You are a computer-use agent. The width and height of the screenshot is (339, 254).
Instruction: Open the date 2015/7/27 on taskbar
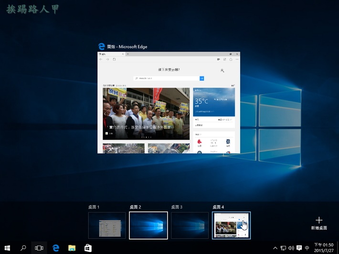pyautogui.click(x=324, y=251)
